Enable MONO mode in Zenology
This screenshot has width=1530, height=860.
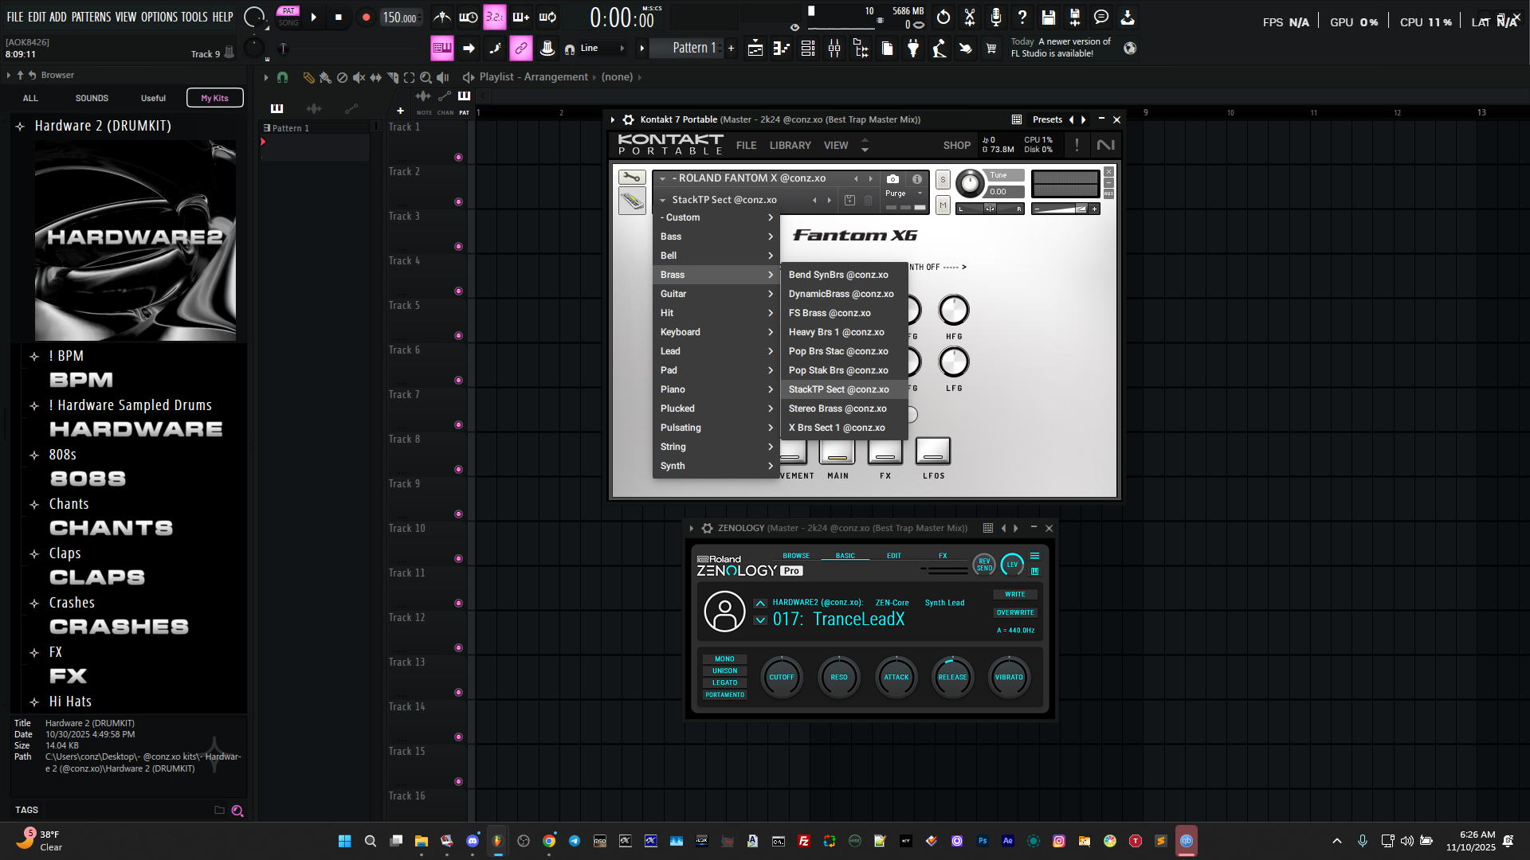(724, 659)
